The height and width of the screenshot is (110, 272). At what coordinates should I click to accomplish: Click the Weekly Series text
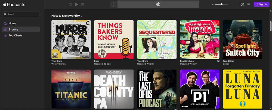point(58,64)
